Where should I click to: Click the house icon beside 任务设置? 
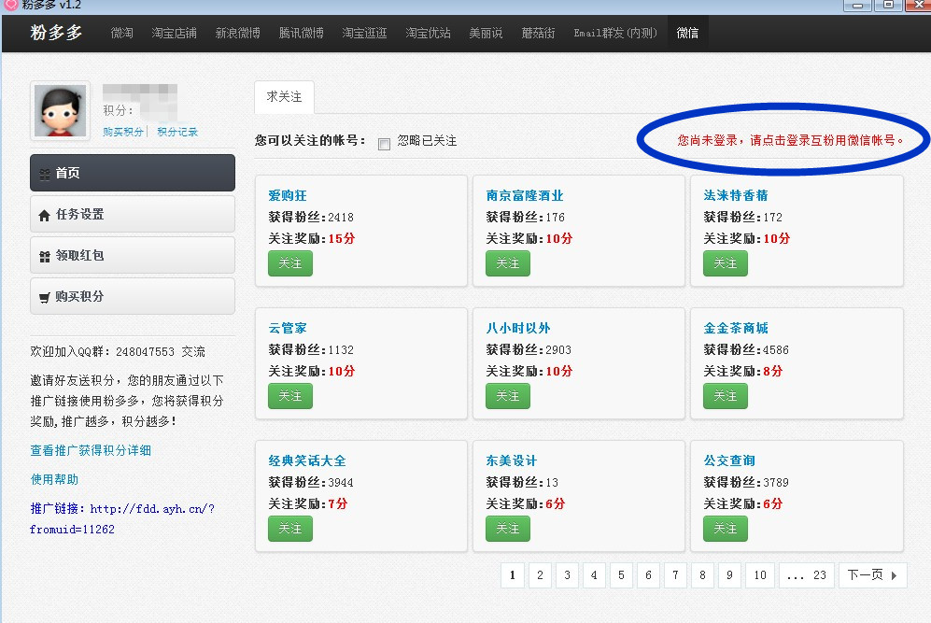click(44, 215)
